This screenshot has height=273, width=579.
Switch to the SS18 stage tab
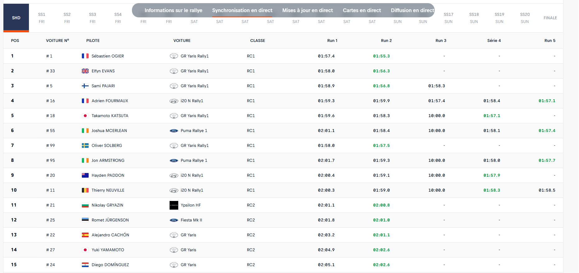474,18
